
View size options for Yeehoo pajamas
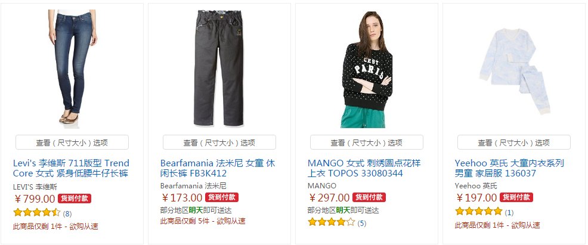(514, 142)
